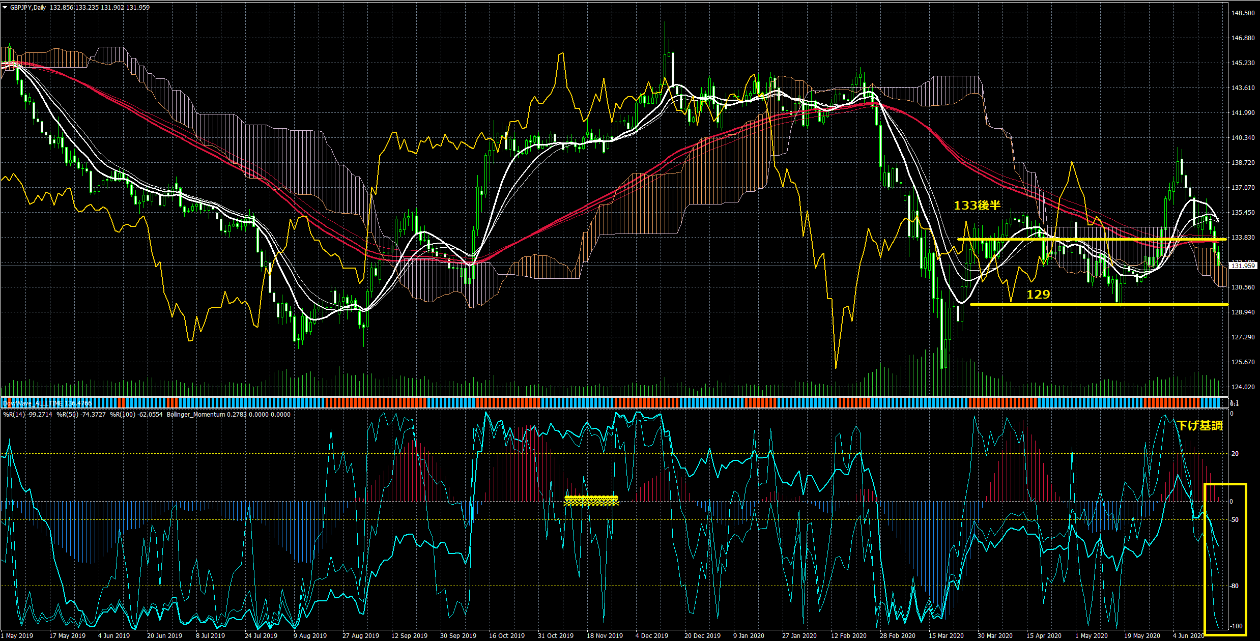Click the 4 Dec 2019 date label
1260x641 pixels.
651,635
